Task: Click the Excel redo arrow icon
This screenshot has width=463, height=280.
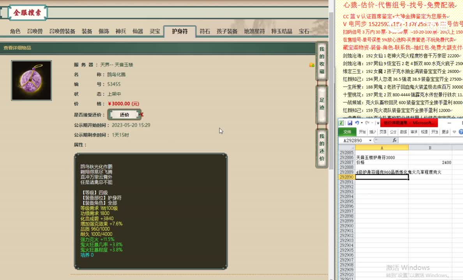Action: [367, 123]
